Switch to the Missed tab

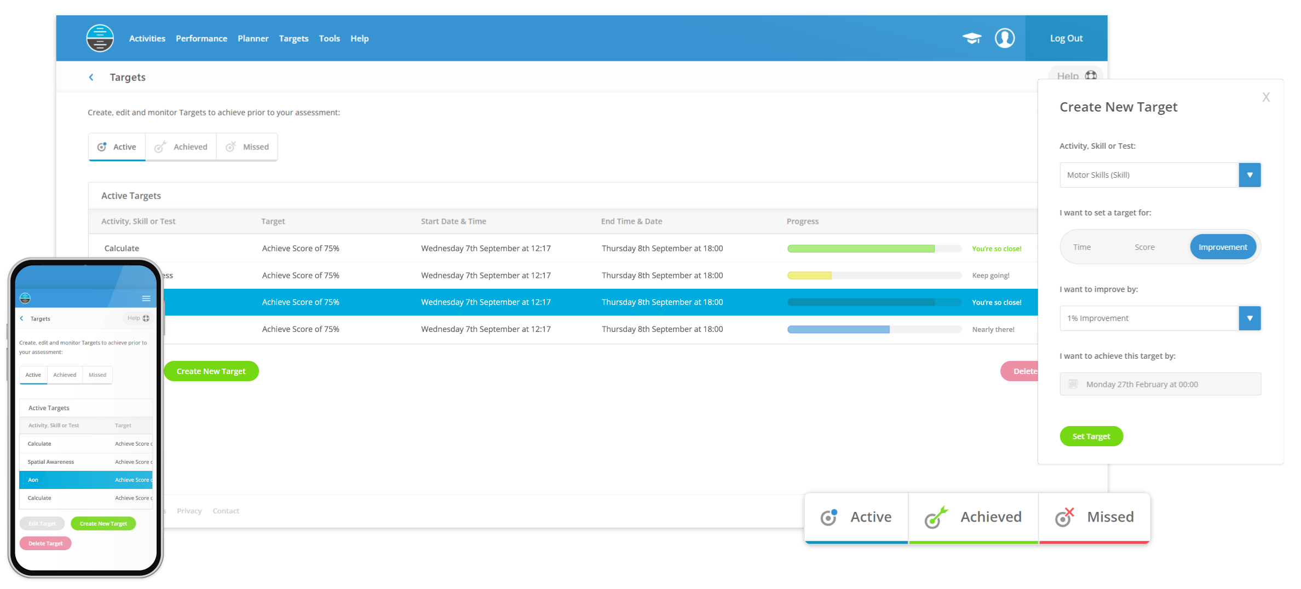coord(247,147)
